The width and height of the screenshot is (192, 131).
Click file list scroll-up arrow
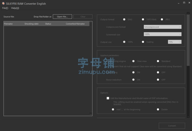pos(91,22)
